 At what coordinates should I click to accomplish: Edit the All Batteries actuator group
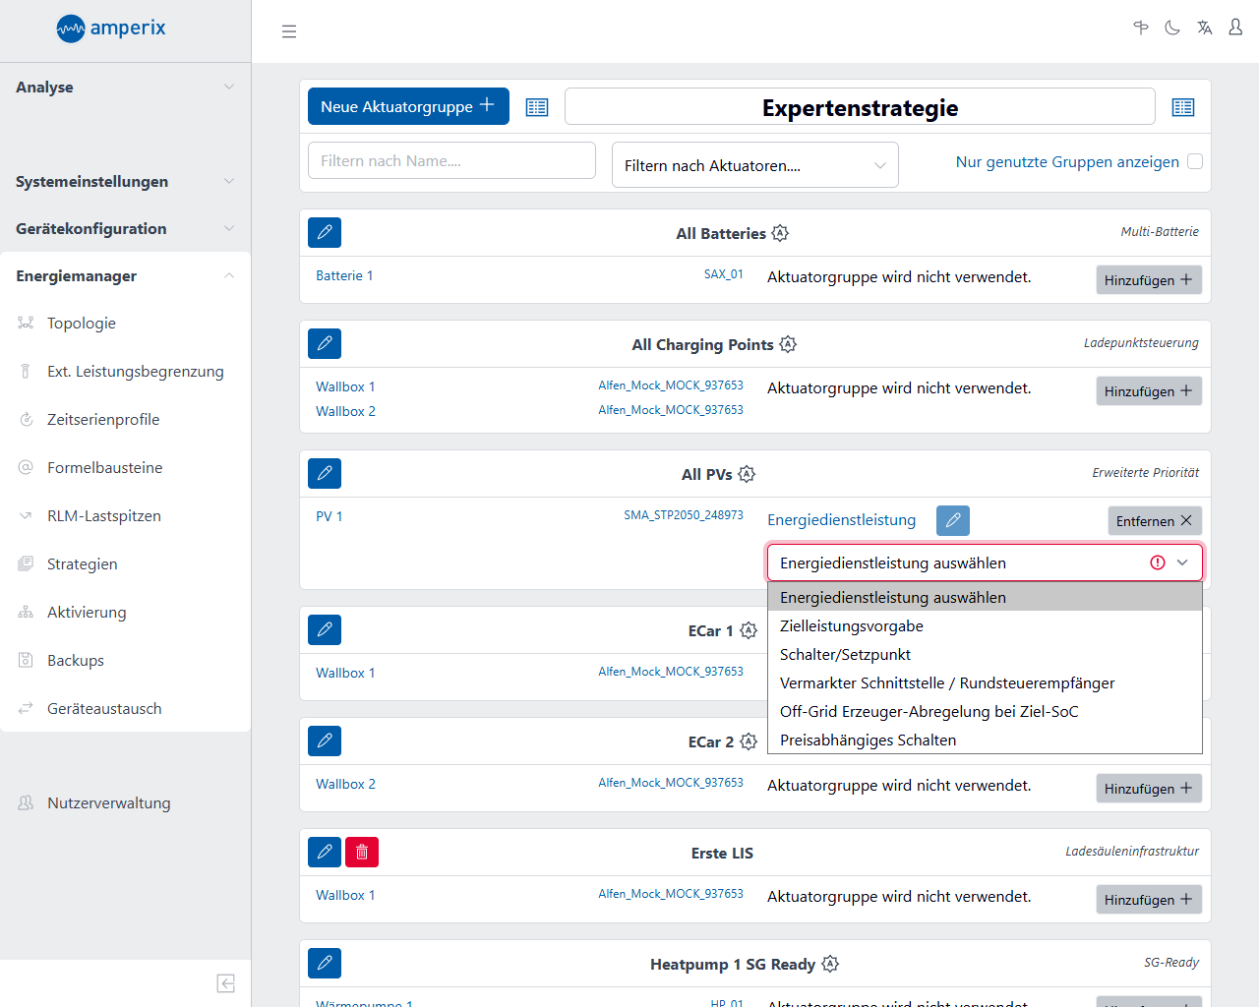coord(325,233)
